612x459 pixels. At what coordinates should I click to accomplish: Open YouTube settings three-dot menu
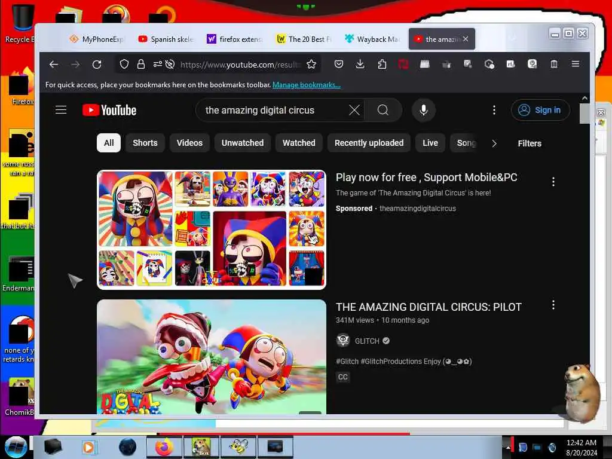[494, 110]
